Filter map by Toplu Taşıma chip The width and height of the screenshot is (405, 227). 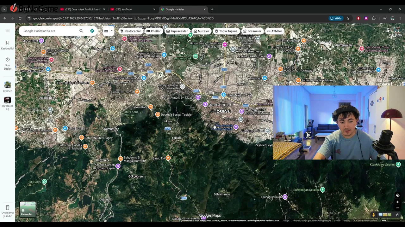coord(226,31)
